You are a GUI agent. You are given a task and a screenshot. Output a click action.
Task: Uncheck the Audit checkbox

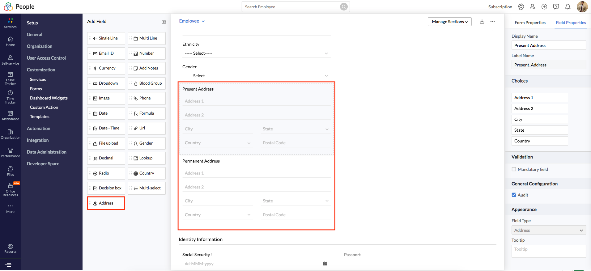pos(514,195)
